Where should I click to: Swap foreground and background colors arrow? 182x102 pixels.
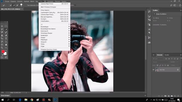coord(6,51)
